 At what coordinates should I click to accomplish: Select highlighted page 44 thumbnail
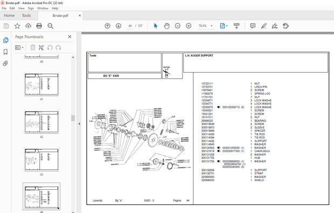[x=41, y=197]
